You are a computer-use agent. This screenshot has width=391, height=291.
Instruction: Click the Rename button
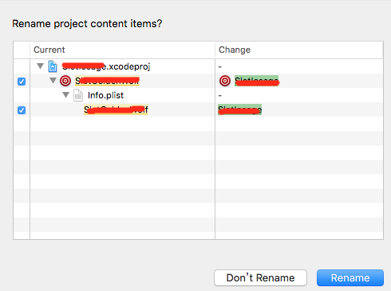(350, 278)
